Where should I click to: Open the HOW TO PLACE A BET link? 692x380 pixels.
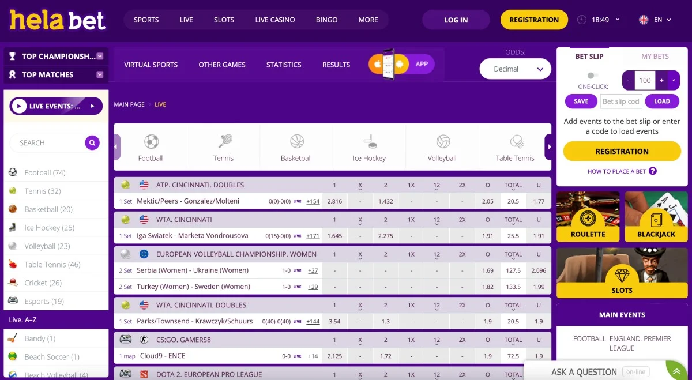pos(616,171)
